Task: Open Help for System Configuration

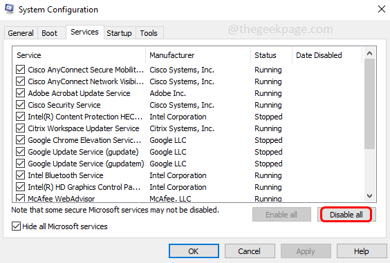Action: pyautogui.click(x=362, y=251)
